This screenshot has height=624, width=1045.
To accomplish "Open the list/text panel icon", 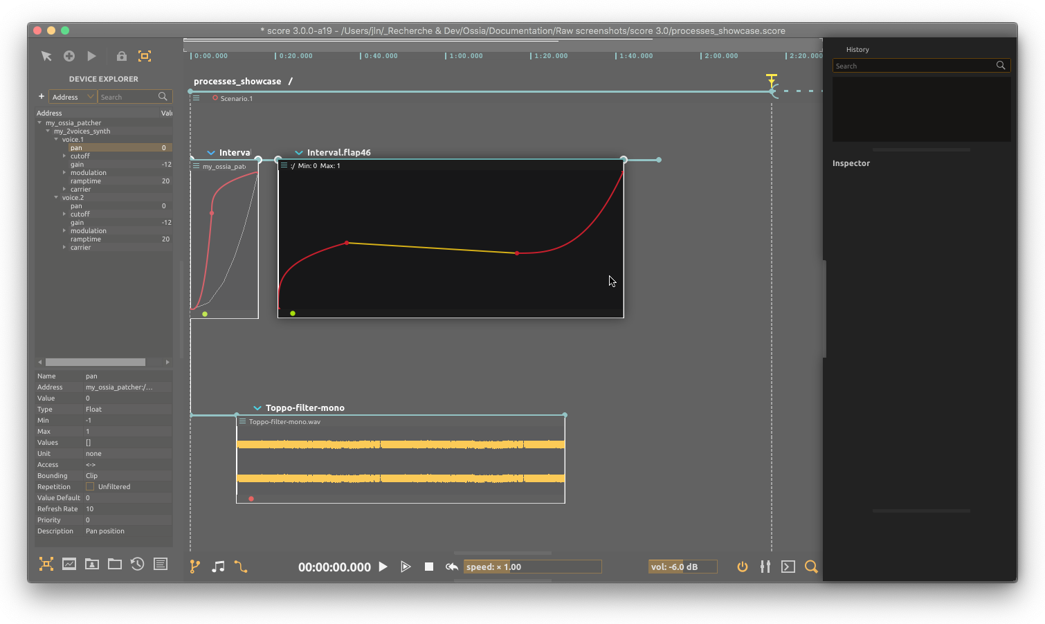I will [x=161, y=564].
